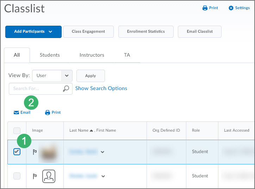The height and width of the screenshot is (189, 255).
Task: Click the Last Accessed column header
Action: click(236, 130)
